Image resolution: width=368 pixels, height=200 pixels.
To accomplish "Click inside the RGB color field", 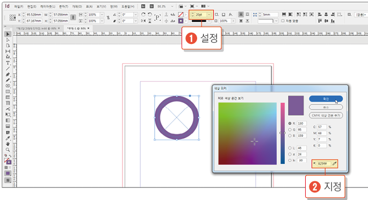I will pyautogui.click(x=247, y=134).
